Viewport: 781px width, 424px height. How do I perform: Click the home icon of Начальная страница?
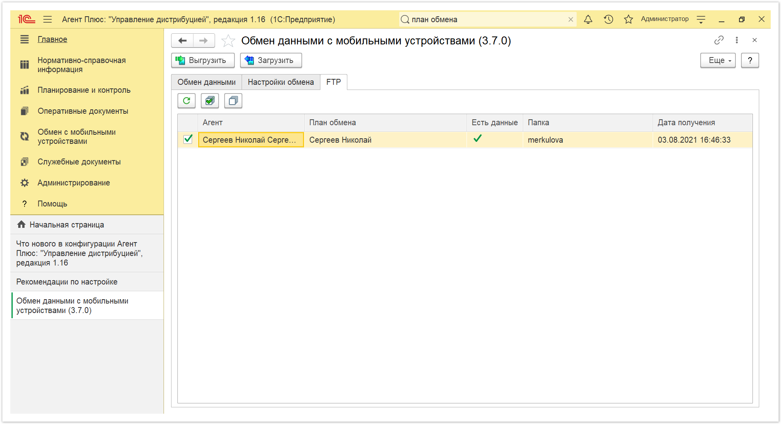pos(21,225)
